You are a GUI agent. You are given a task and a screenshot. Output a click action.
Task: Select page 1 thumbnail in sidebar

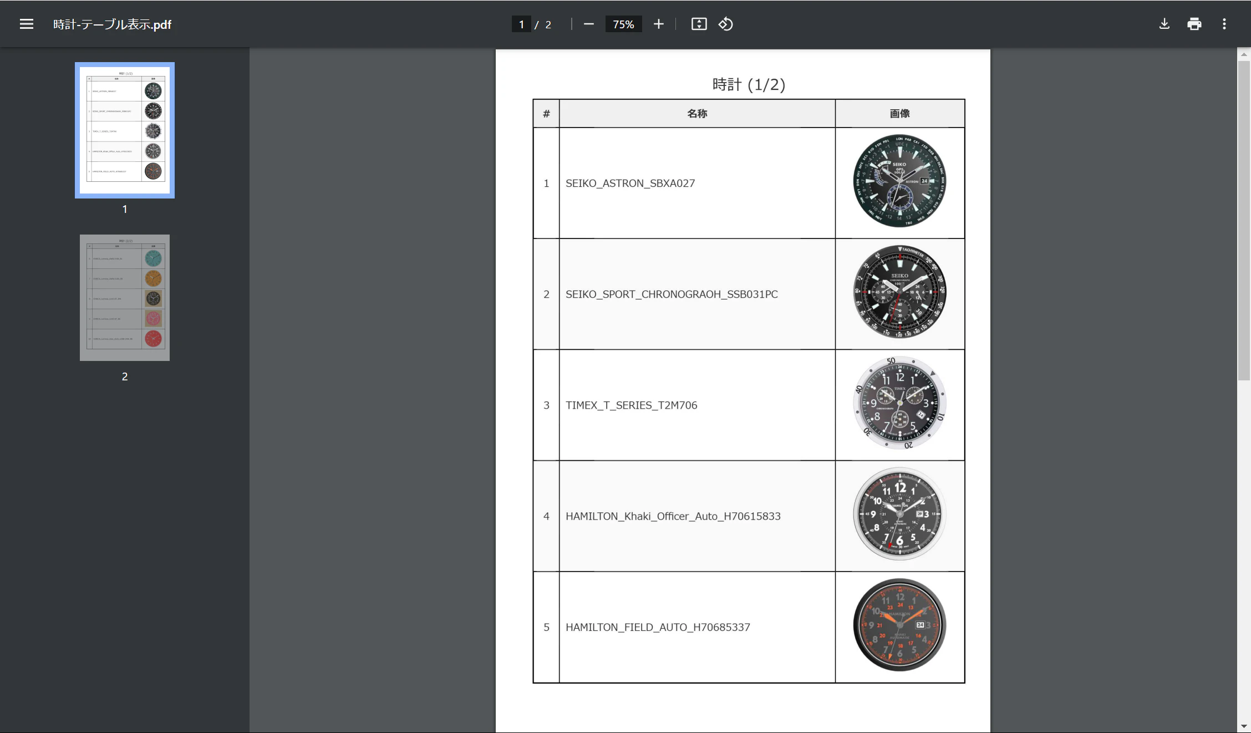point(125,130)
